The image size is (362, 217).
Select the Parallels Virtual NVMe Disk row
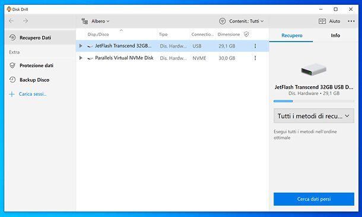(172, 58)
